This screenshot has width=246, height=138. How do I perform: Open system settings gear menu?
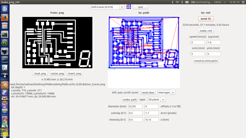click(x=243, y=2)
